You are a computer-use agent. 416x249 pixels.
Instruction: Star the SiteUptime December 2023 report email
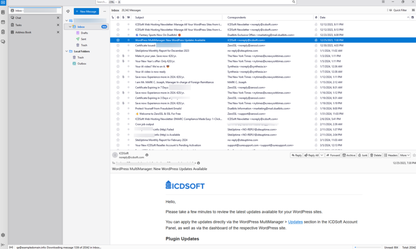[118, 50]
